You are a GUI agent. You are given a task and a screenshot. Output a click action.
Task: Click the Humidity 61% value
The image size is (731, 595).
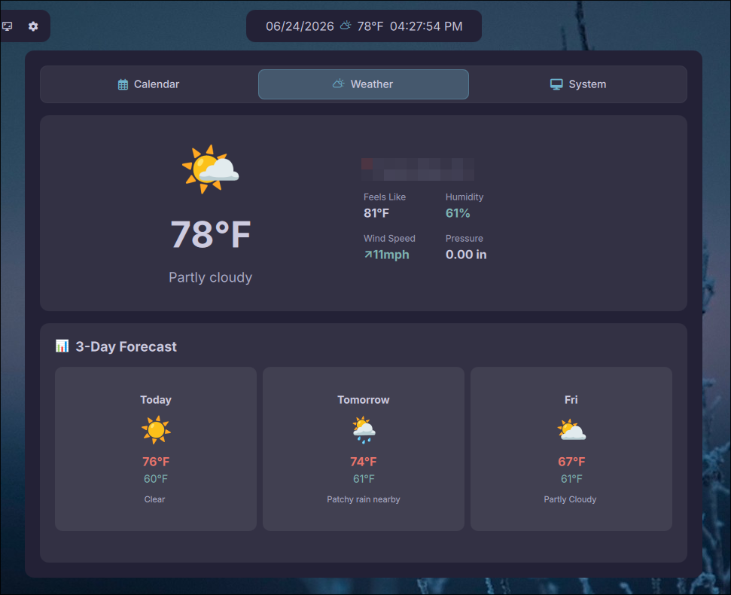point(458,213)
